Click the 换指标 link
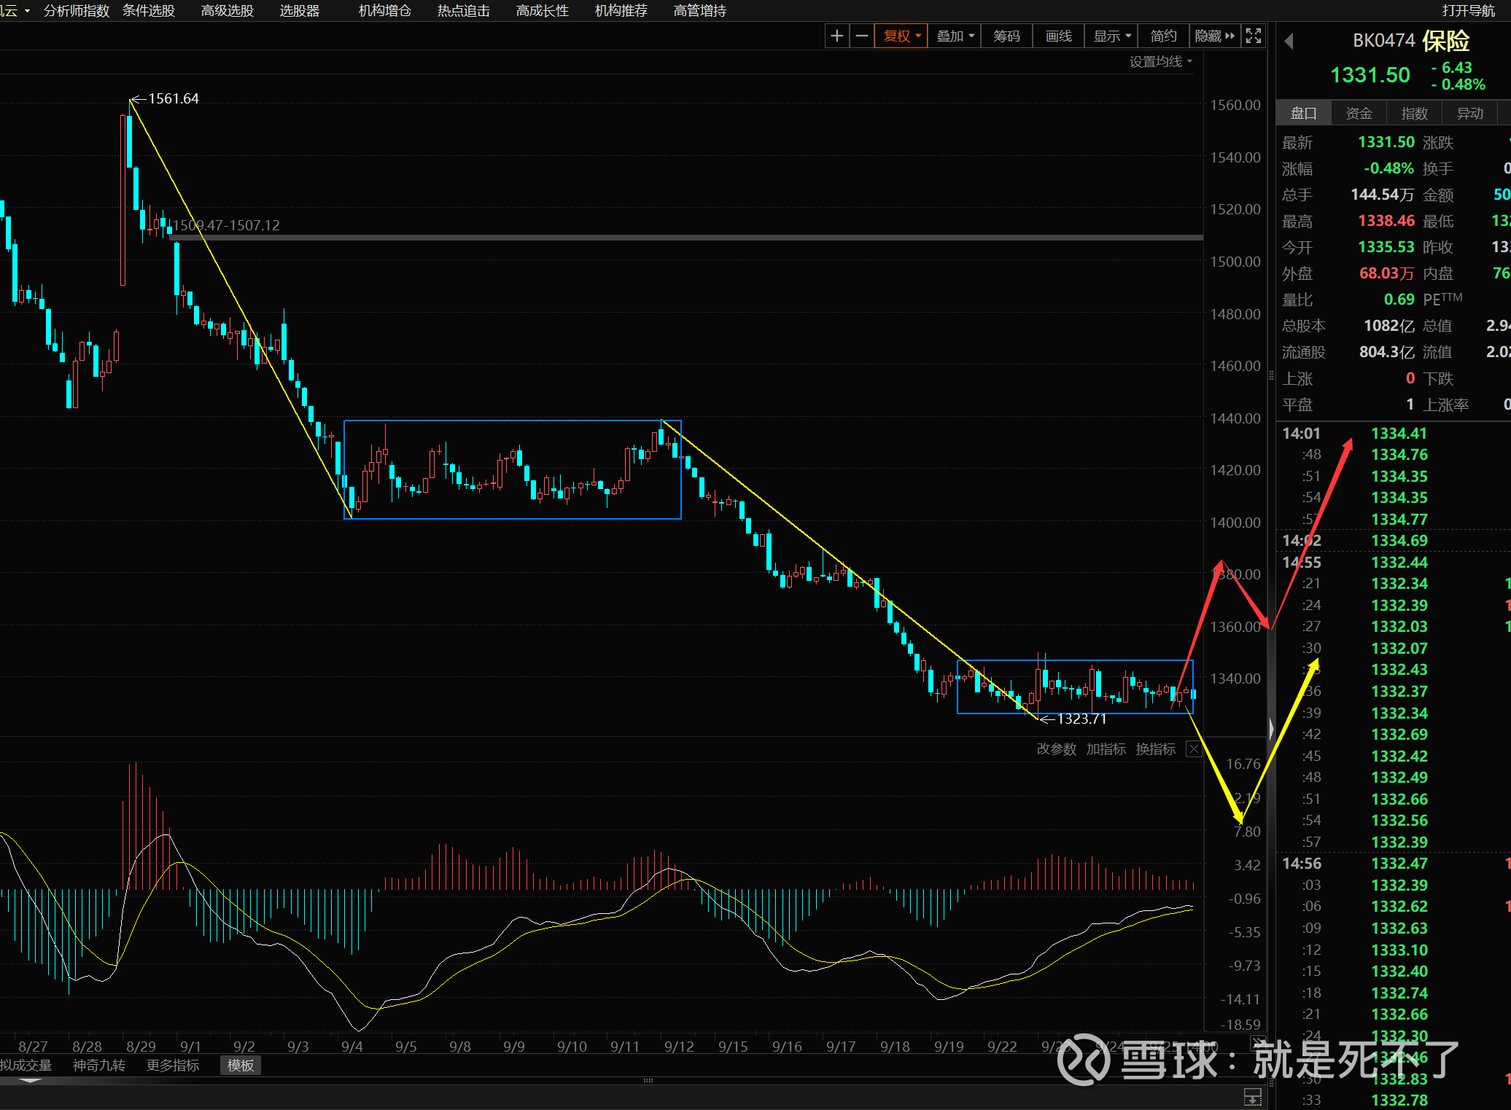1511x1110 pixels. [1155, 749]
